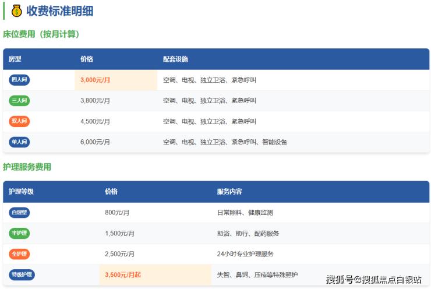Click the highlighted 3,000元/月 price cell
Viewport: 431px width, 289px height.
pyautogui.click(x=96, y=80)
